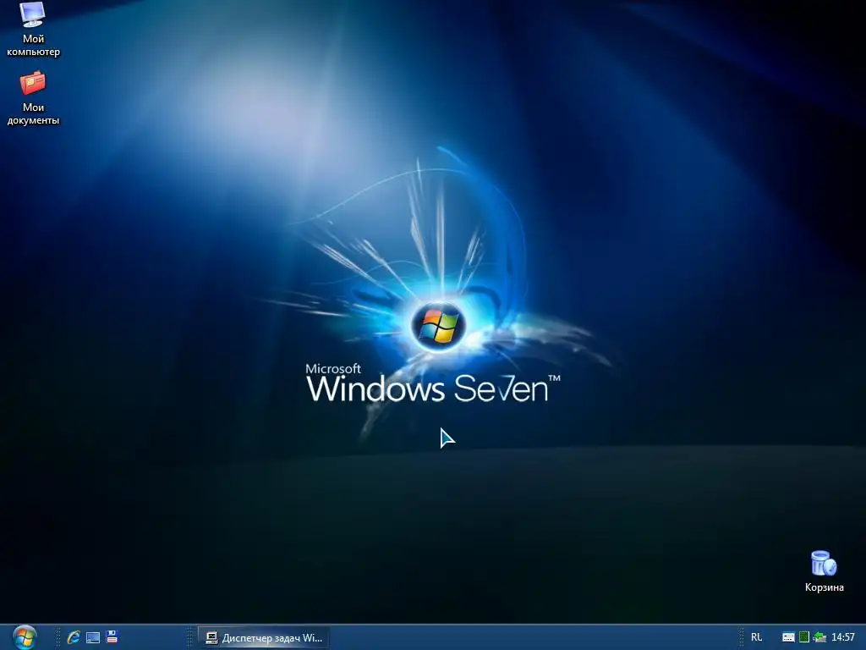Screen dimensions: 866x650
Task: Click the 14:57 taskbar clock
Action: (x=843, y=637)
